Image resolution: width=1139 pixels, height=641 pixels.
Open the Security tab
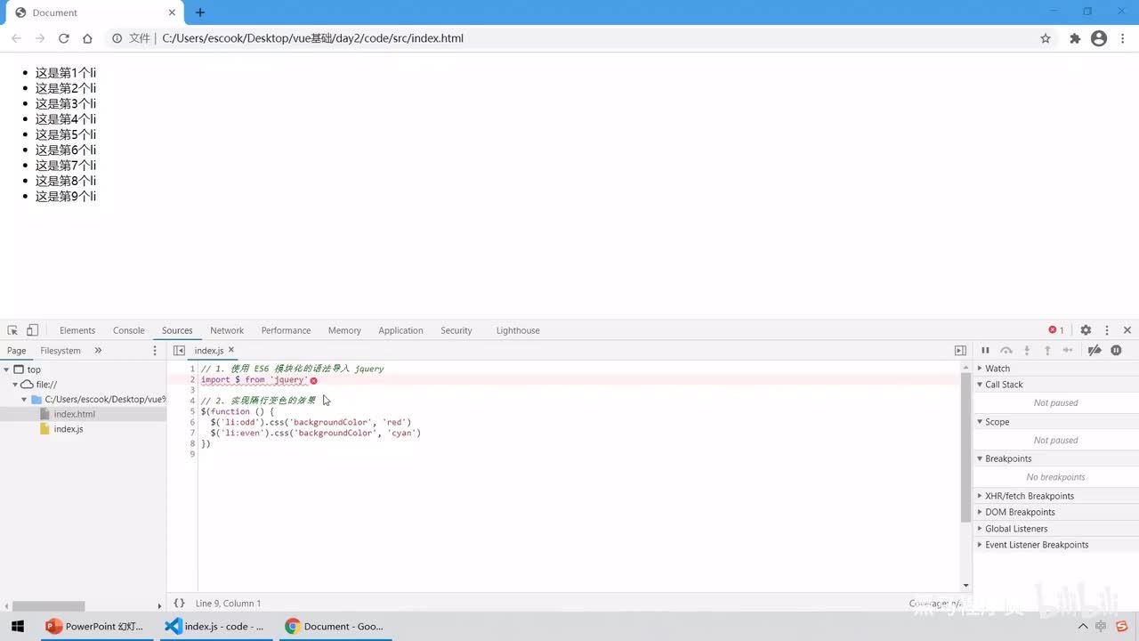pyautogui.click(x=456, y=330)
